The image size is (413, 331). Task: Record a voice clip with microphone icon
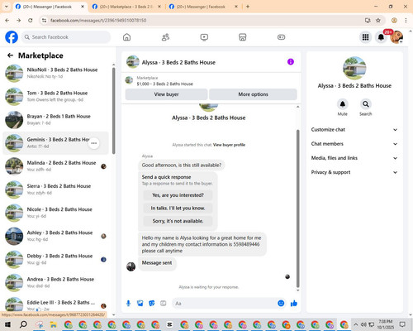pyautogui.click(x=128, y=304)
